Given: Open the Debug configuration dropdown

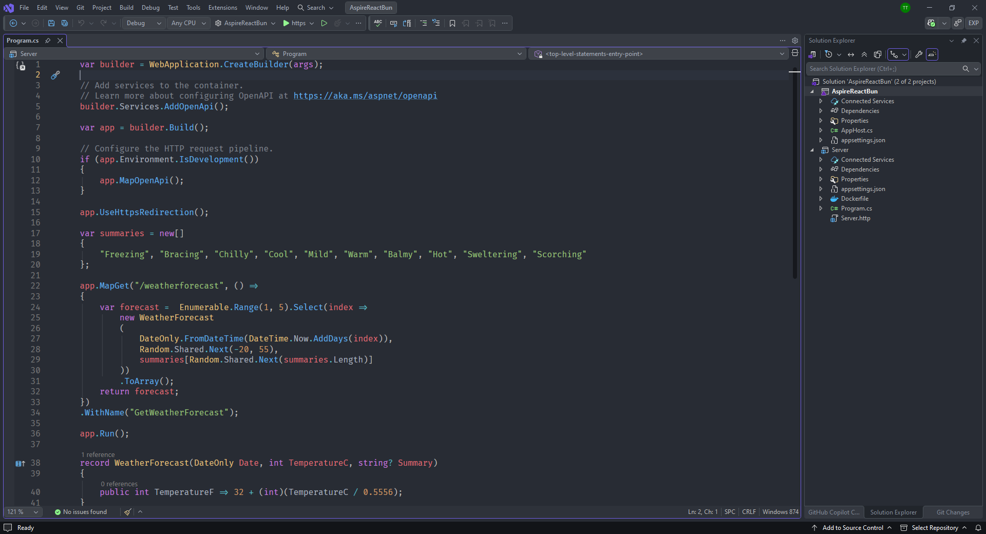Looking at the screenshot, I should click(x=144, y=23).
